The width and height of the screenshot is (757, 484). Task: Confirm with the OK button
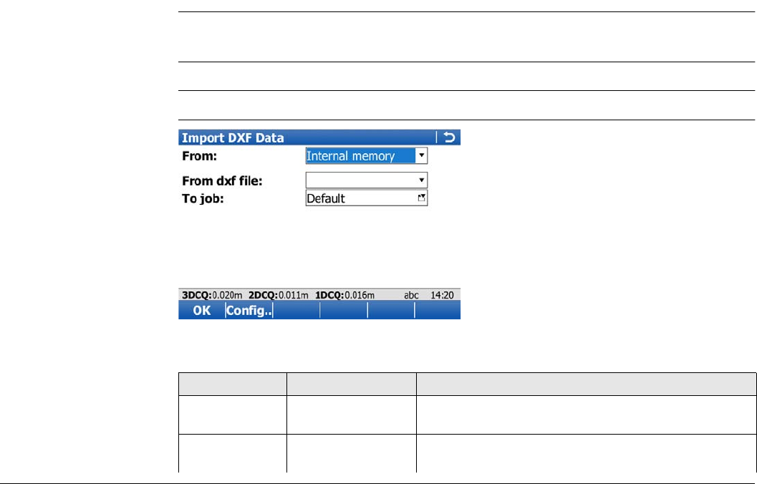[202, 310]
